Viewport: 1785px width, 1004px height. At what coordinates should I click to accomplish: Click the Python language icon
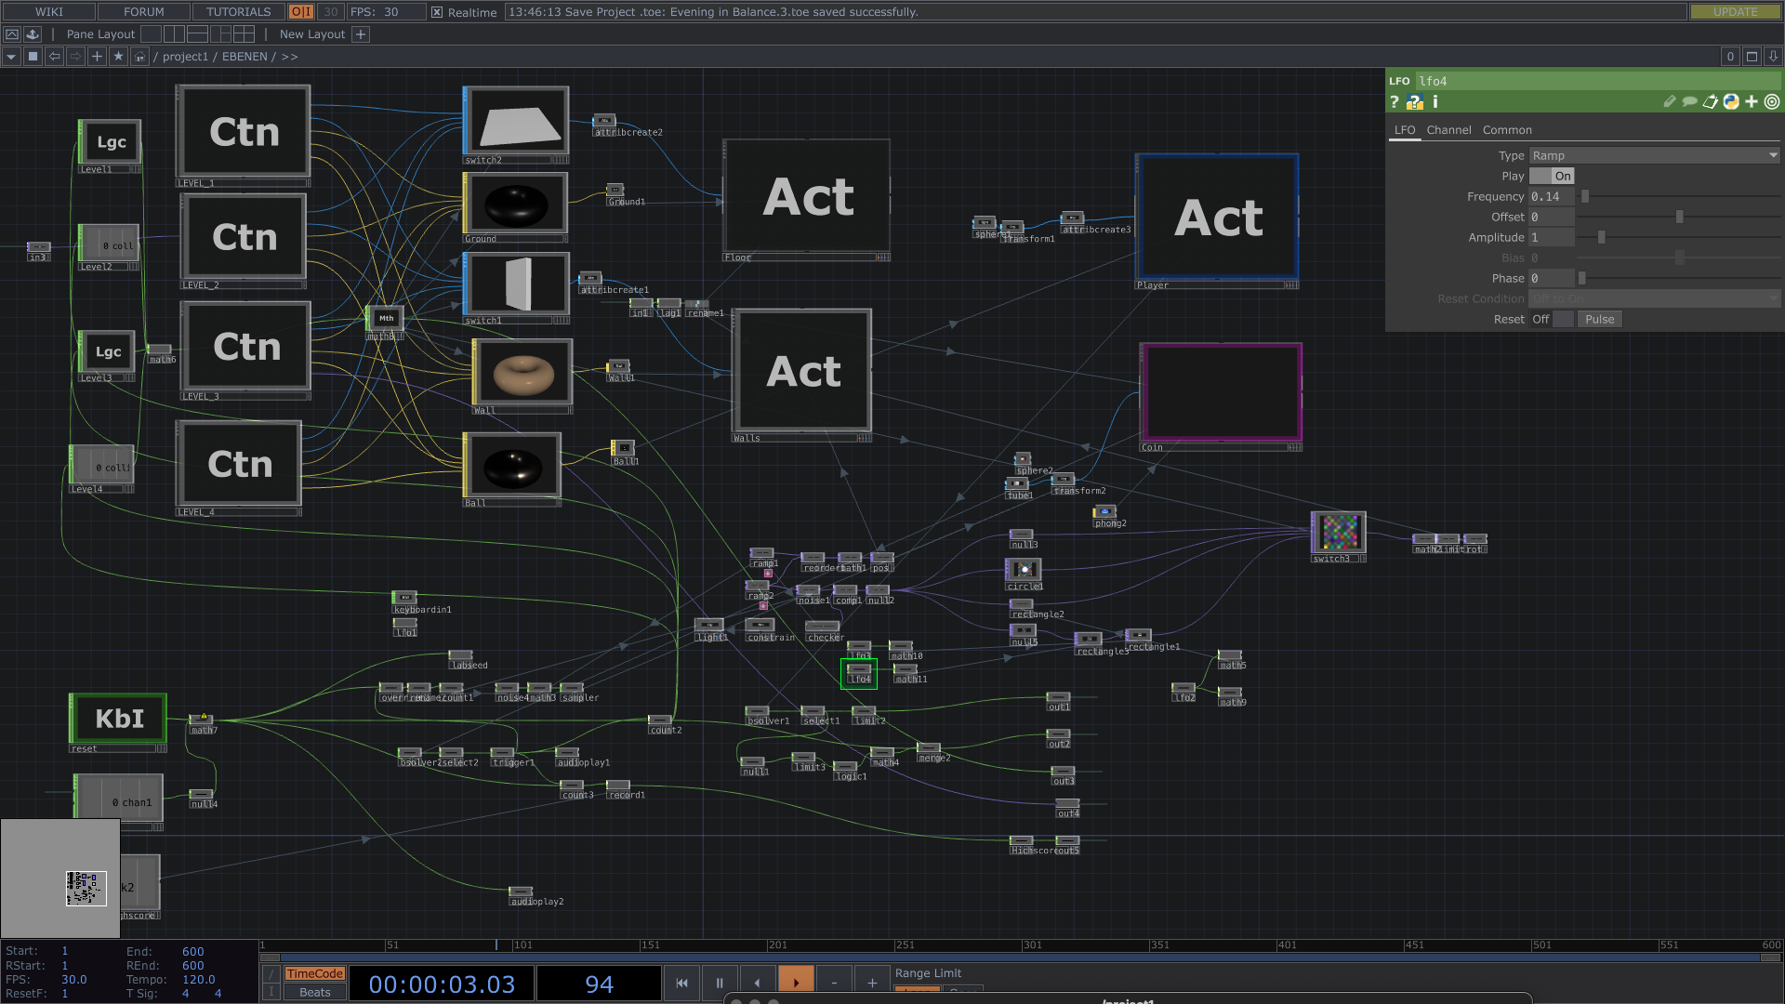pyautogui.click(x=1731, y=102)
